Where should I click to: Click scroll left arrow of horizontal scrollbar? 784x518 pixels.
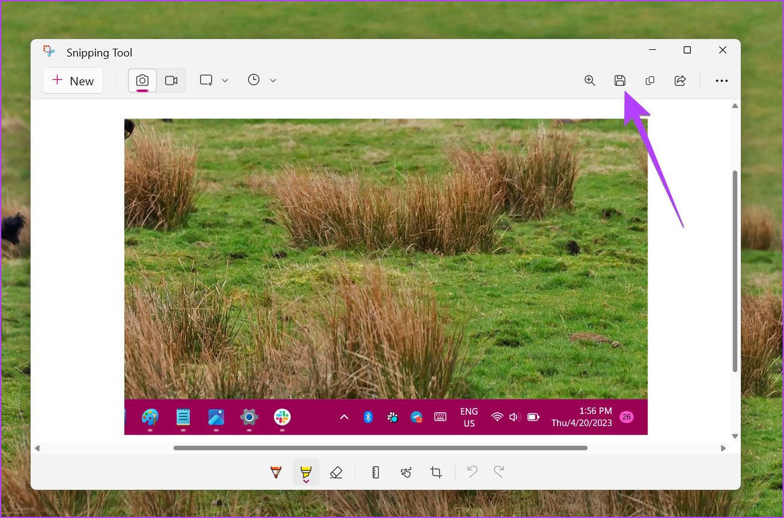[37, 448]
